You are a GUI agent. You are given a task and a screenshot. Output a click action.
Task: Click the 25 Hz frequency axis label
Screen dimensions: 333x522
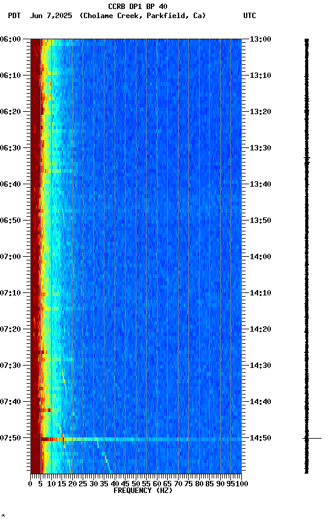(83, 484)
